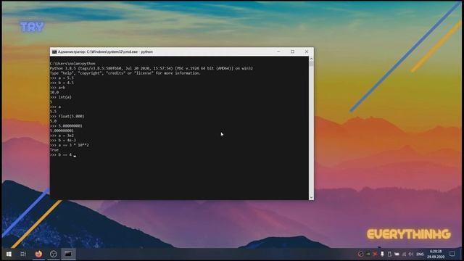The width and height of the screenshot is (464, 261).
Task: Switch to OBS Studio in the taskbar
Action: click(x=53, y=254)
